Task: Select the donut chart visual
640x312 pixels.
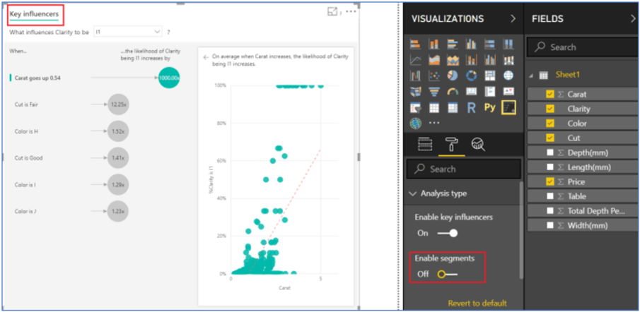Action: coord(471,76)
